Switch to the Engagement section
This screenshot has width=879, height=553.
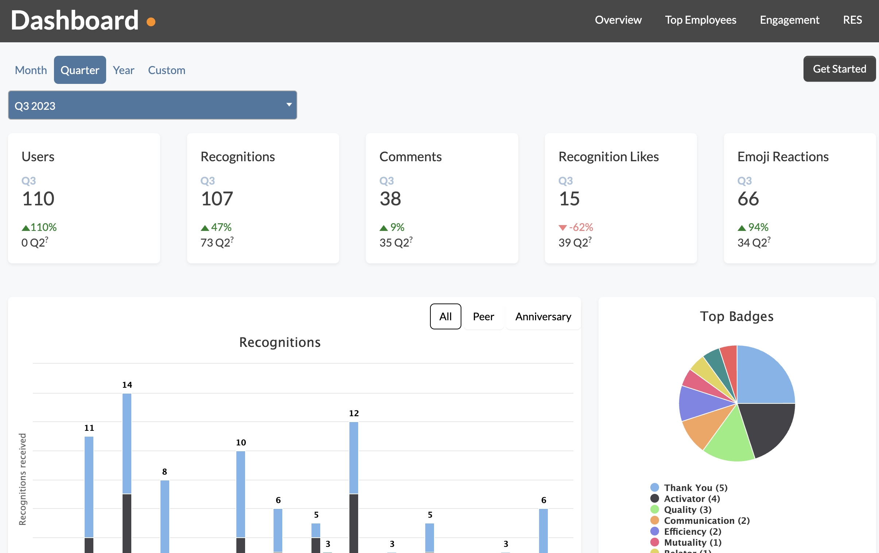pyautogui.click(x=789, y=20)
